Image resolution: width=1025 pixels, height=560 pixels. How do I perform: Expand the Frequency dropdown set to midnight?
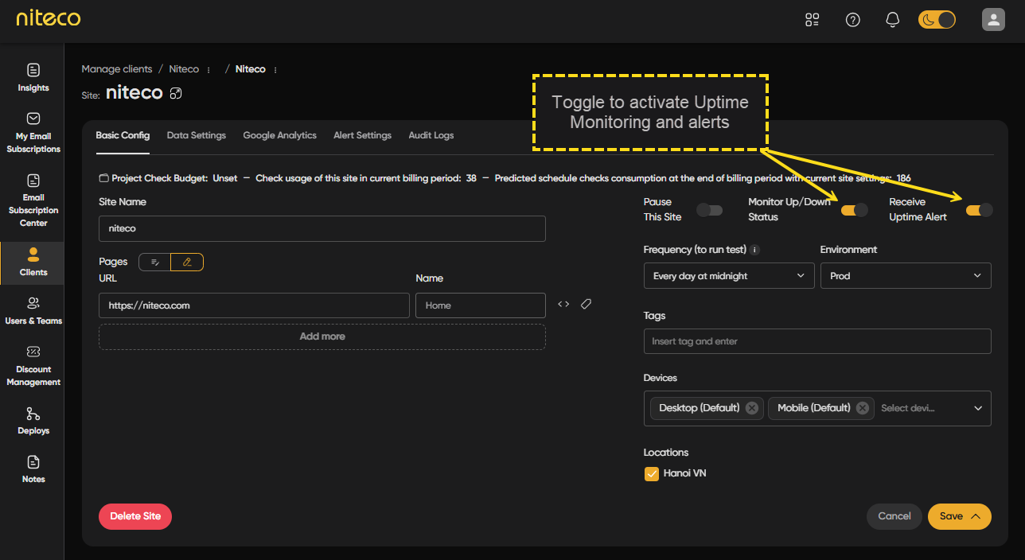tap(727, 276)
